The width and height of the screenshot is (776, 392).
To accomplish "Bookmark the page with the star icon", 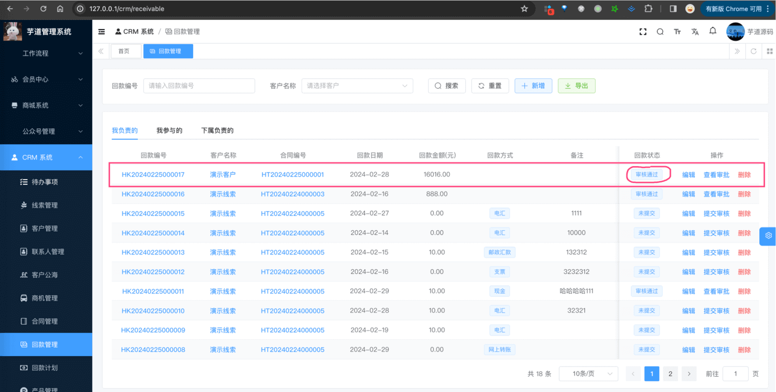I will pos(525,9).
